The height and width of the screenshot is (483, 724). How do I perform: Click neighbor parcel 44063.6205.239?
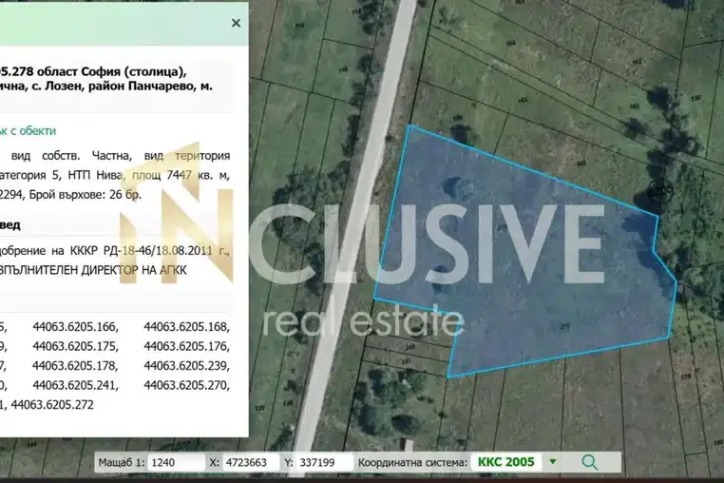click(186, 366)
